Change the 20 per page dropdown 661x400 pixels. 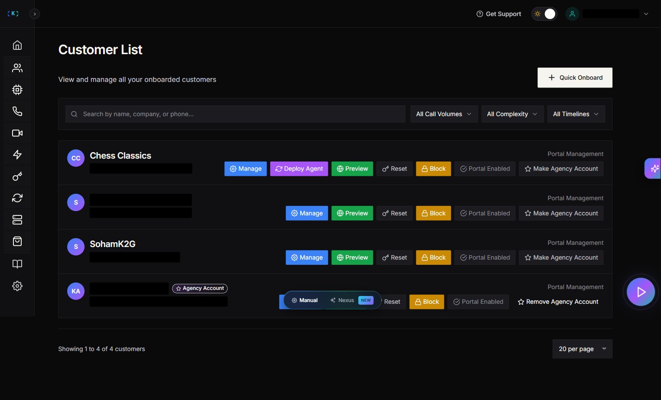(x=582, y=349)
